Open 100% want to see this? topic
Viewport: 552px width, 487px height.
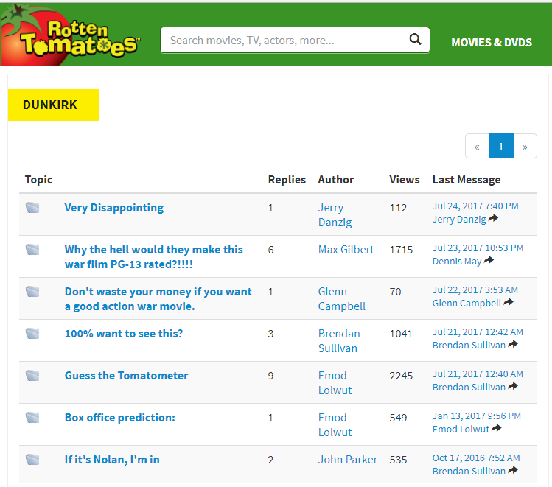coord(124,334)
